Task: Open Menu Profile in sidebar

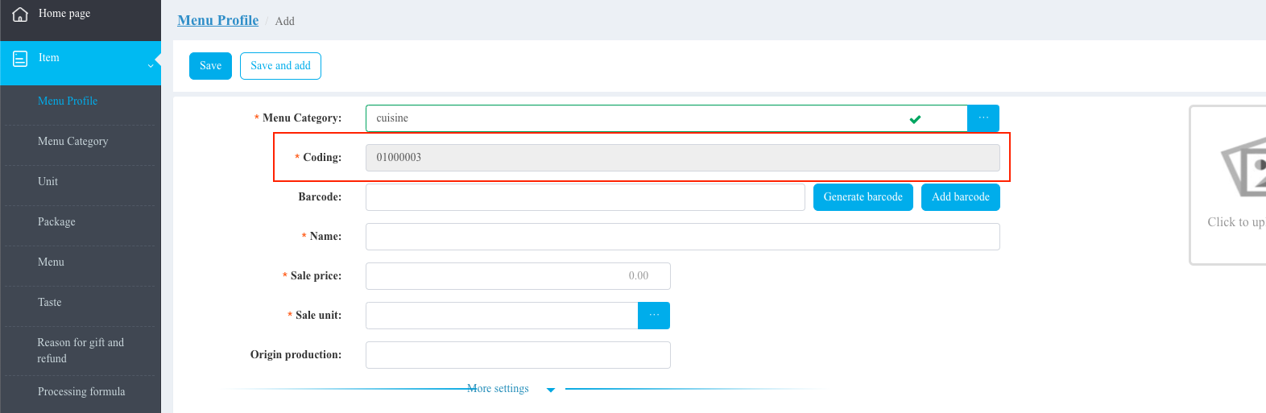Action: point(68,101)
